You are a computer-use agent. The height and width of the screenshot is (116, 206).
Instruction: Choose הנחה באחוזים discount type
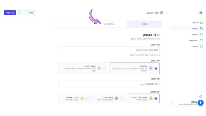pos(87,98)
